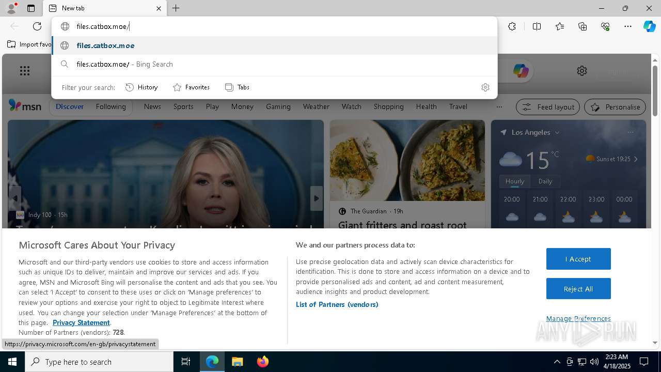Open the Giant fritters article thumbnail
Image resolution: width=661 pixels, height=372 pixels.
tap(407, 160)
